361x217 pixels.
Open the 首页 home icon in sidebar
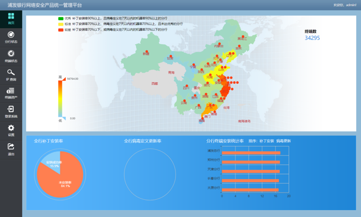coord(11,17)
